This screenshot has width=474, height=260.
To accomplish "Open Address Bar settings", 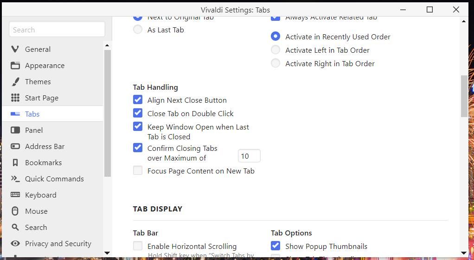I will click(52, 146).
